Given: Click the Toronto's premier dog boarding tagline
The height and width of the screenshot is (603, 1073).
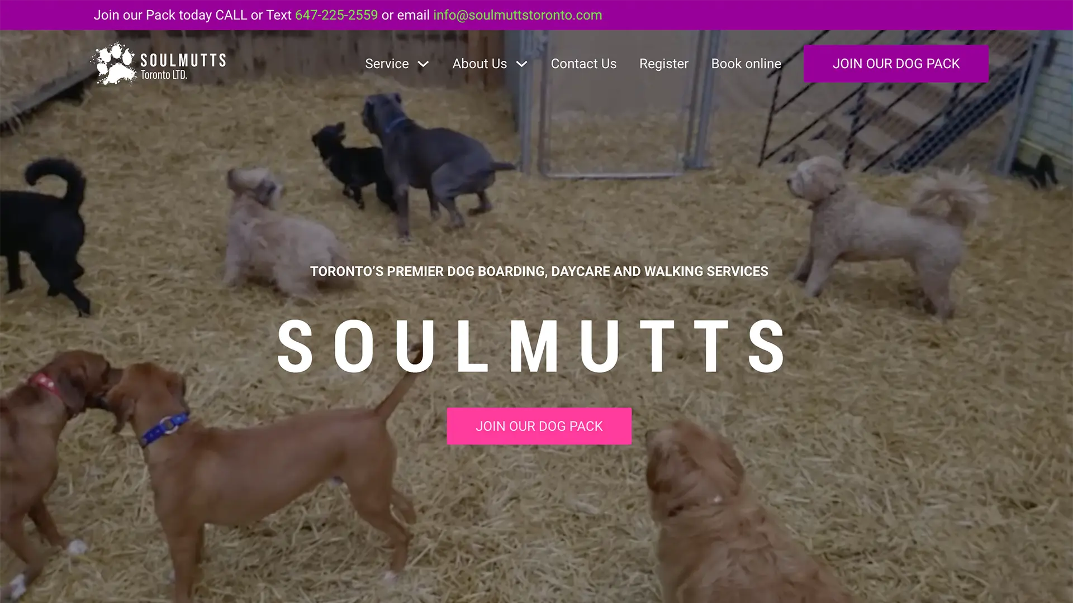Looking at the screenshot, I should coord(539,271).
